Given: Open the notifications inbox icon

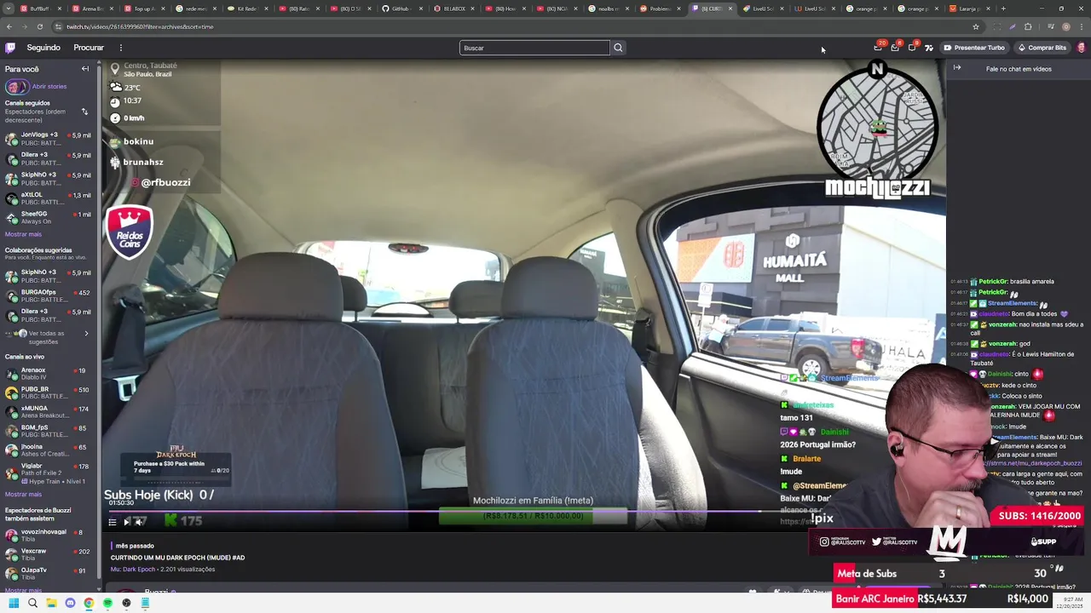Looking at the screenshot, I should (x=895, y=48).
